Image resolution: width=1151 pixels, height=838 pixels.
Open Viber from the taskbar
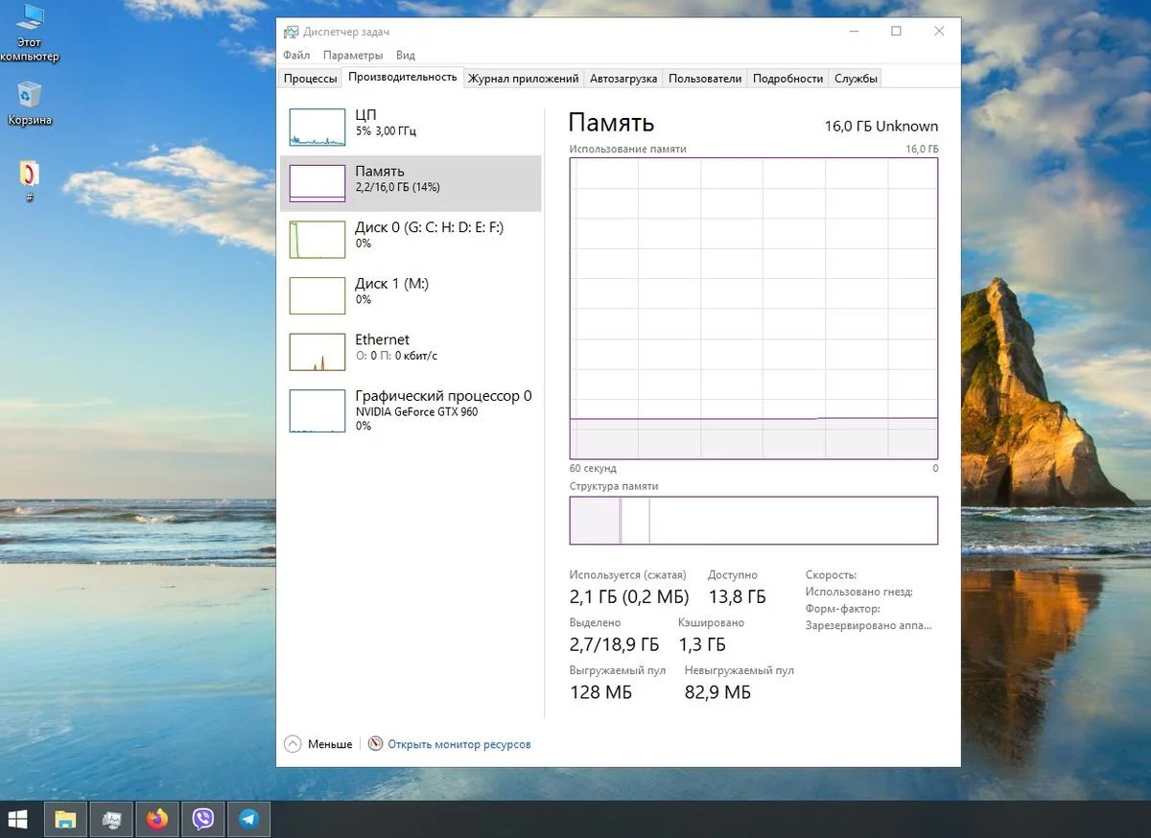pyautogui.click(x=202, y=819)
